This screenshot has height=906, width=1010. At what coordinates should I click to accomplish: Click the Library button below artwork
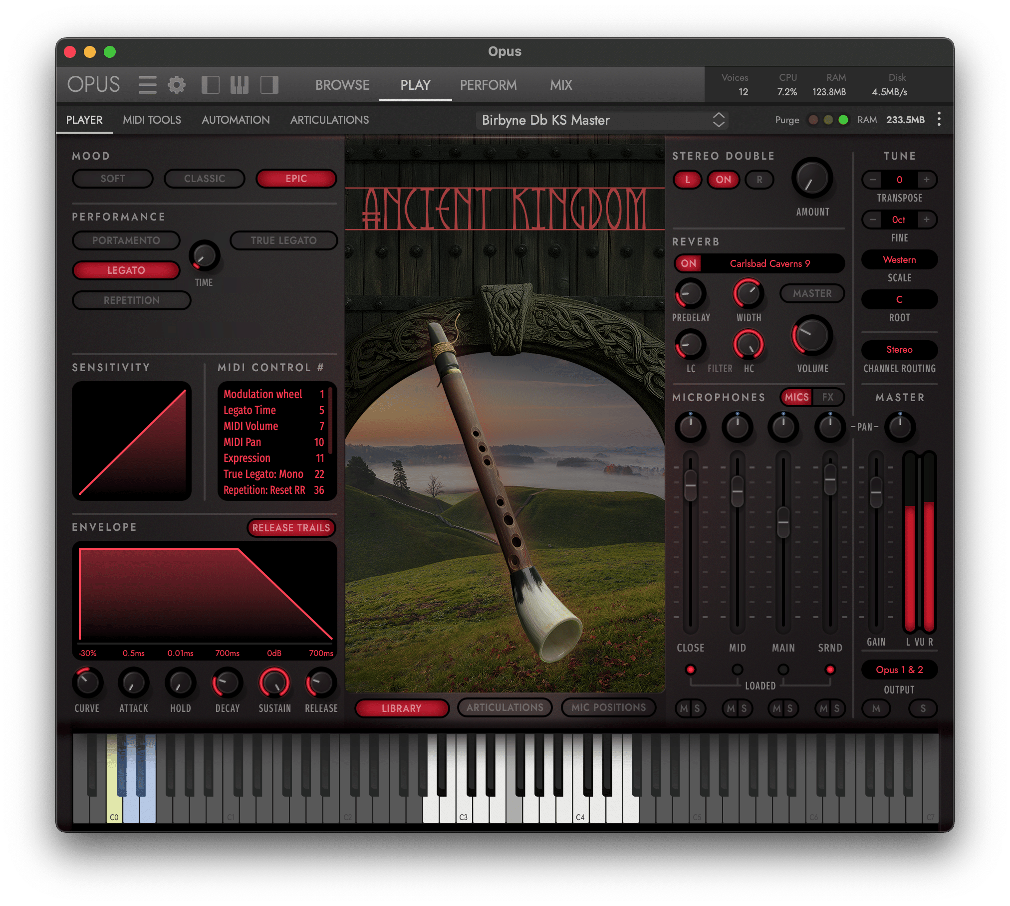tap(402, 708)
